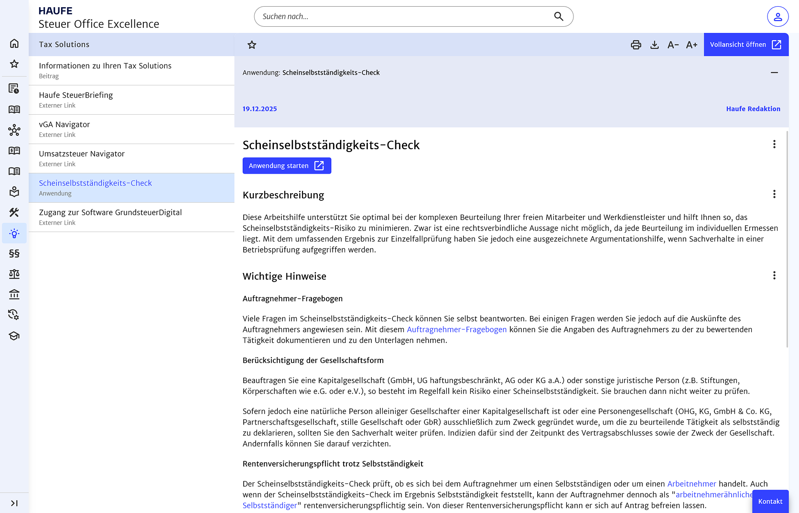Screen dimensions: 799x513
Task: Click the 'Auftragnehmer-Fragebogen' subheading
Action: [292, 299]
